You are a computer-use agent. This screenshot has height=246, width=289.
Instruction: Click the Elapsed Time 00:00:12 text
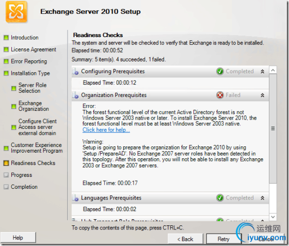pos(109,83)
